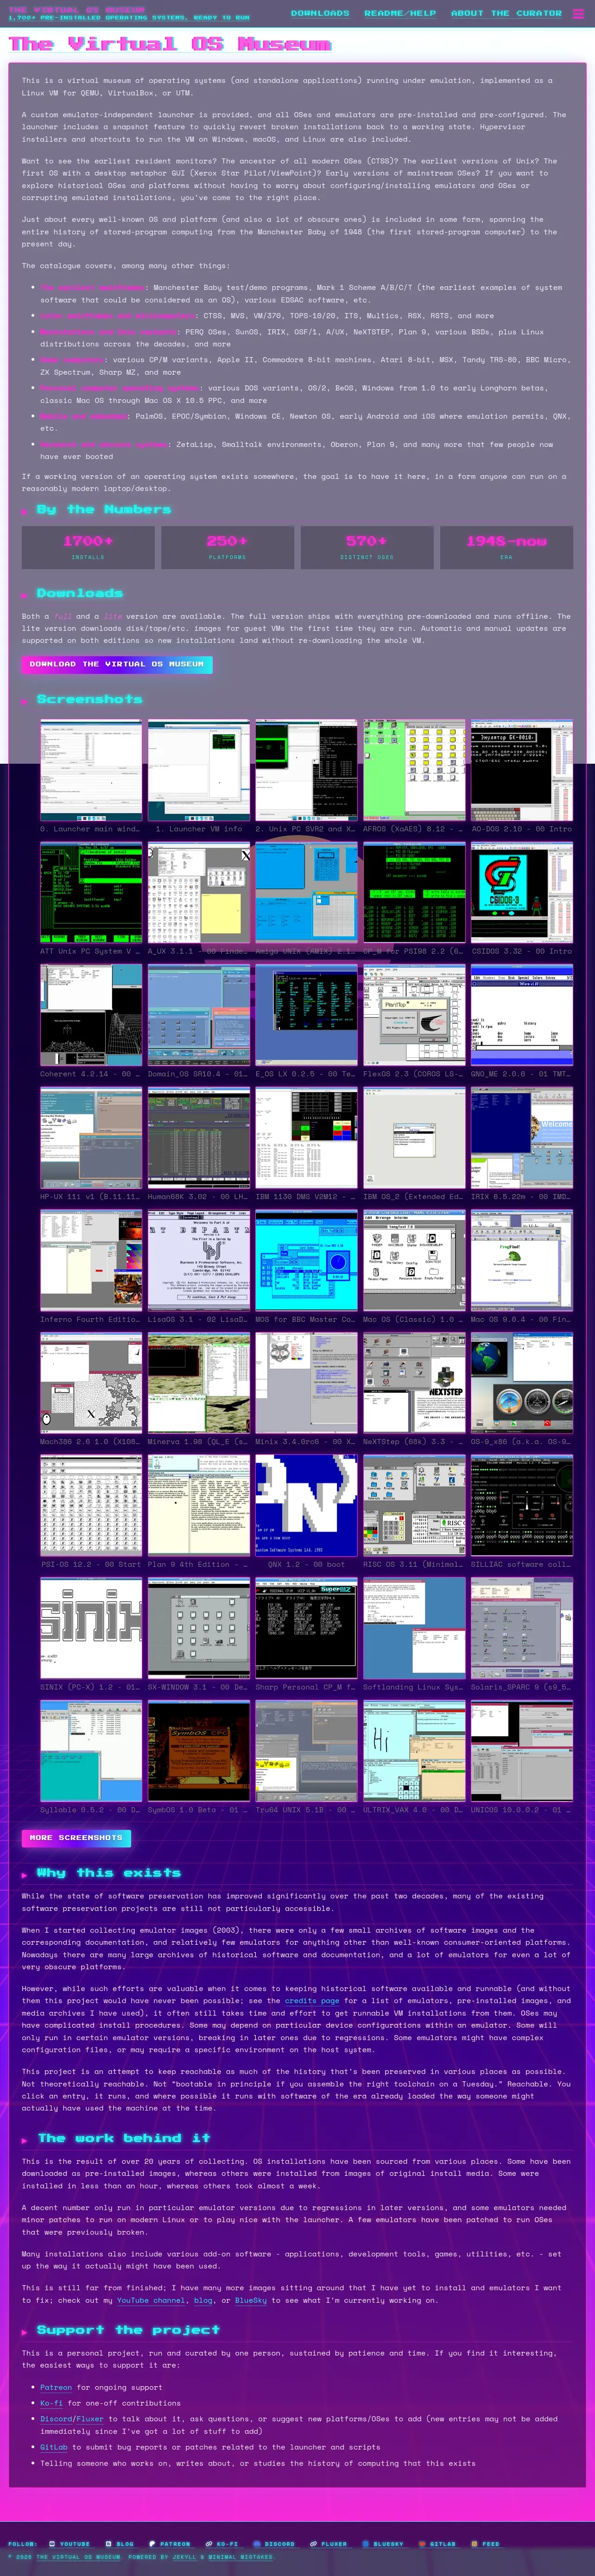Click the Download the Virtual OS Museum button
Image resolution: width=595 pixels, height=2576 pixels.
117,664
